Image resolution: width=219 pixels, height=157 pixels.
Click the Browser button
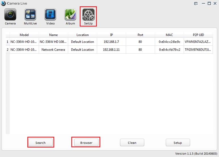click(86, 143)
